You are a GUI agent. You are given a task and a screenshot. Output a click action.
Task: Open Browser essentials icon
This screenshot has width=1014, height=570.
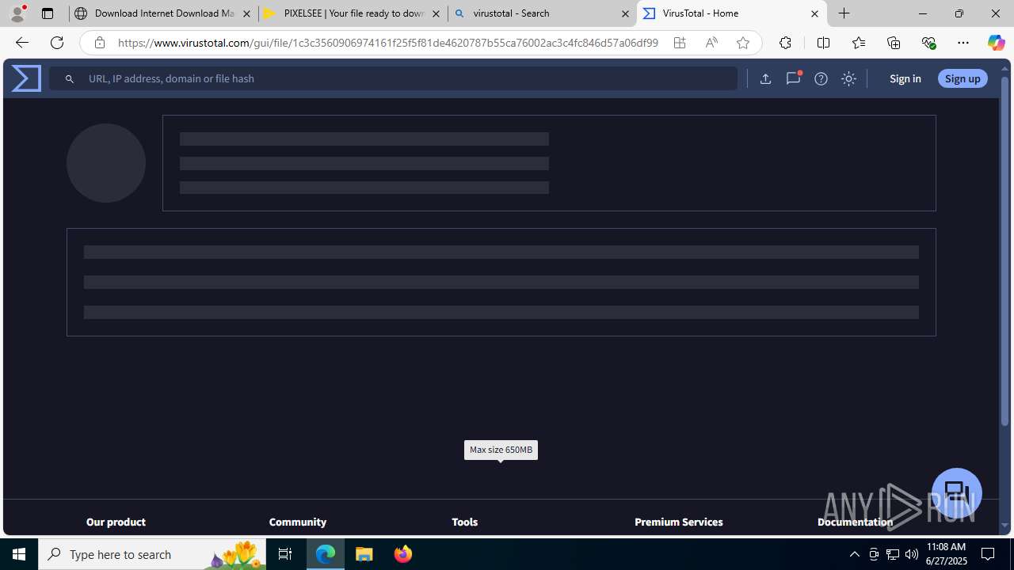tap(928, 43)
